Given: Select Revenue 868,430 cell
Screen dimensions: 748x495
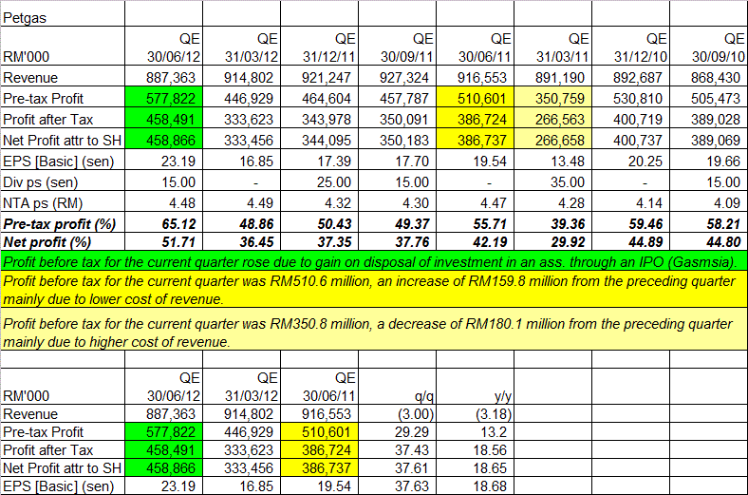Looking at the screenshot, I should tap(708, 77).
